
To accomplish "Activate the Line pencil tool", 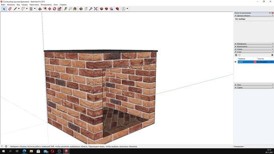I will [15, 9].
